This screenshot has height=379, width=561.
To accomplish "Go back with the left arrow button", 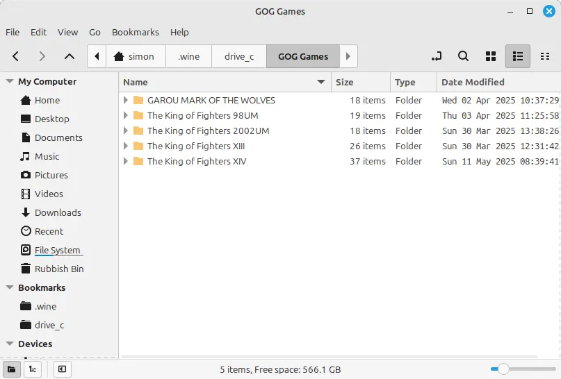I will point(15,56).
